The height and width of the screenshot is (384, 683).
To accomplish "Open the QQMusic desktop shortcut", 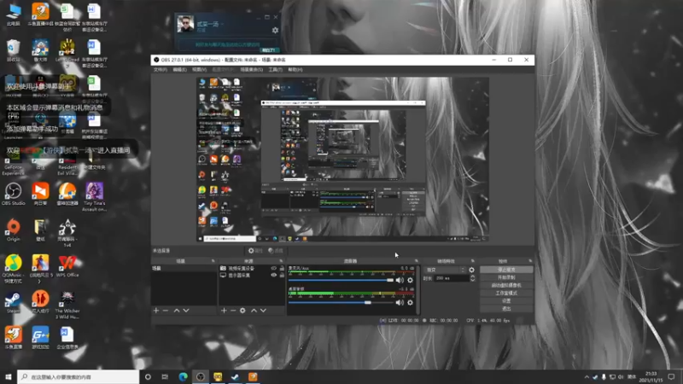I will [13, 269].
